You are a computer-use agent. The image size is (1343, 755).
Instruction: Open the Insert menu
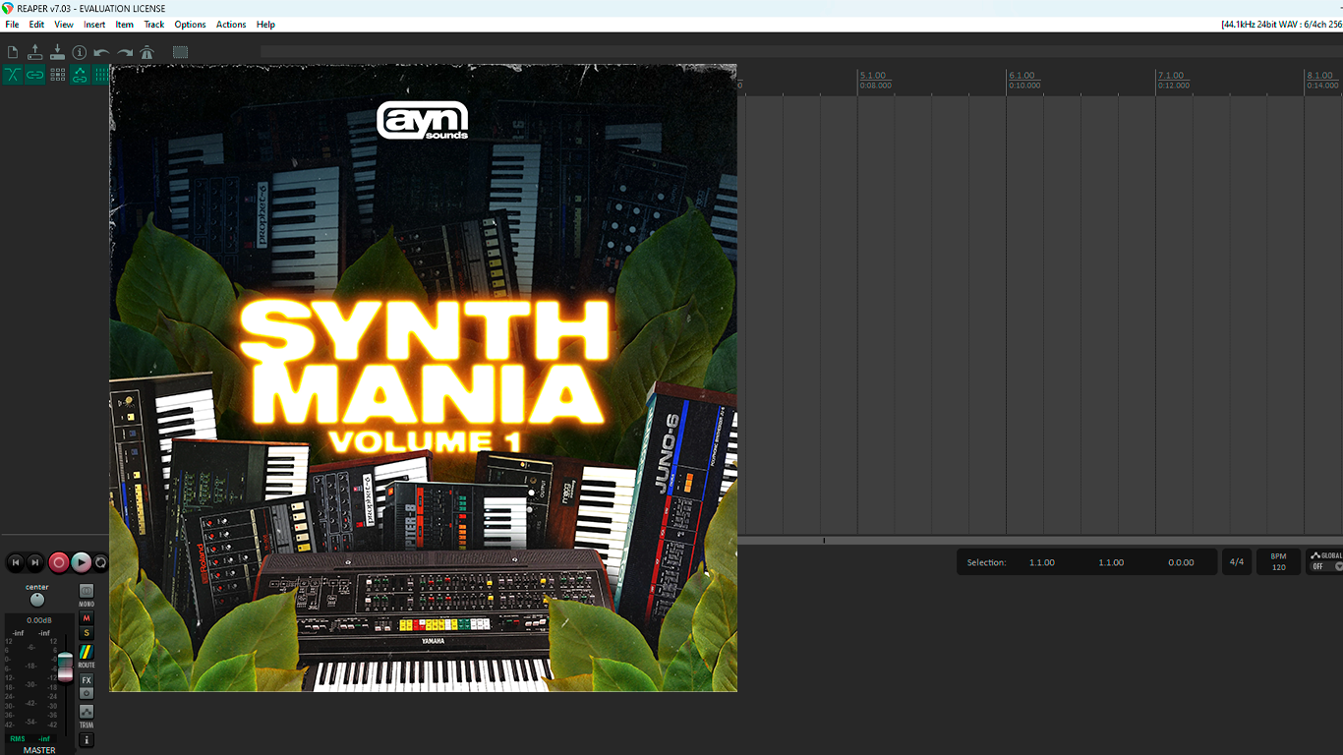pos(94,25)
